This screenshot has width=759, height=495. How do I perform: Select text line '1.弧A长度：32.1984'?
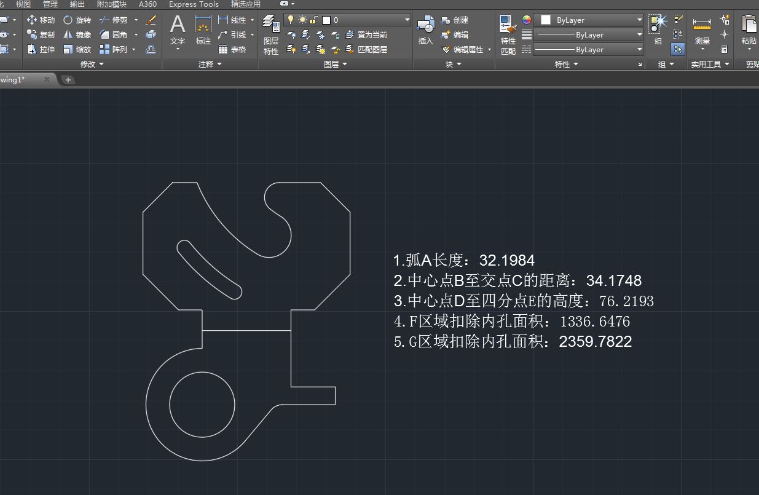click(464, 261)
